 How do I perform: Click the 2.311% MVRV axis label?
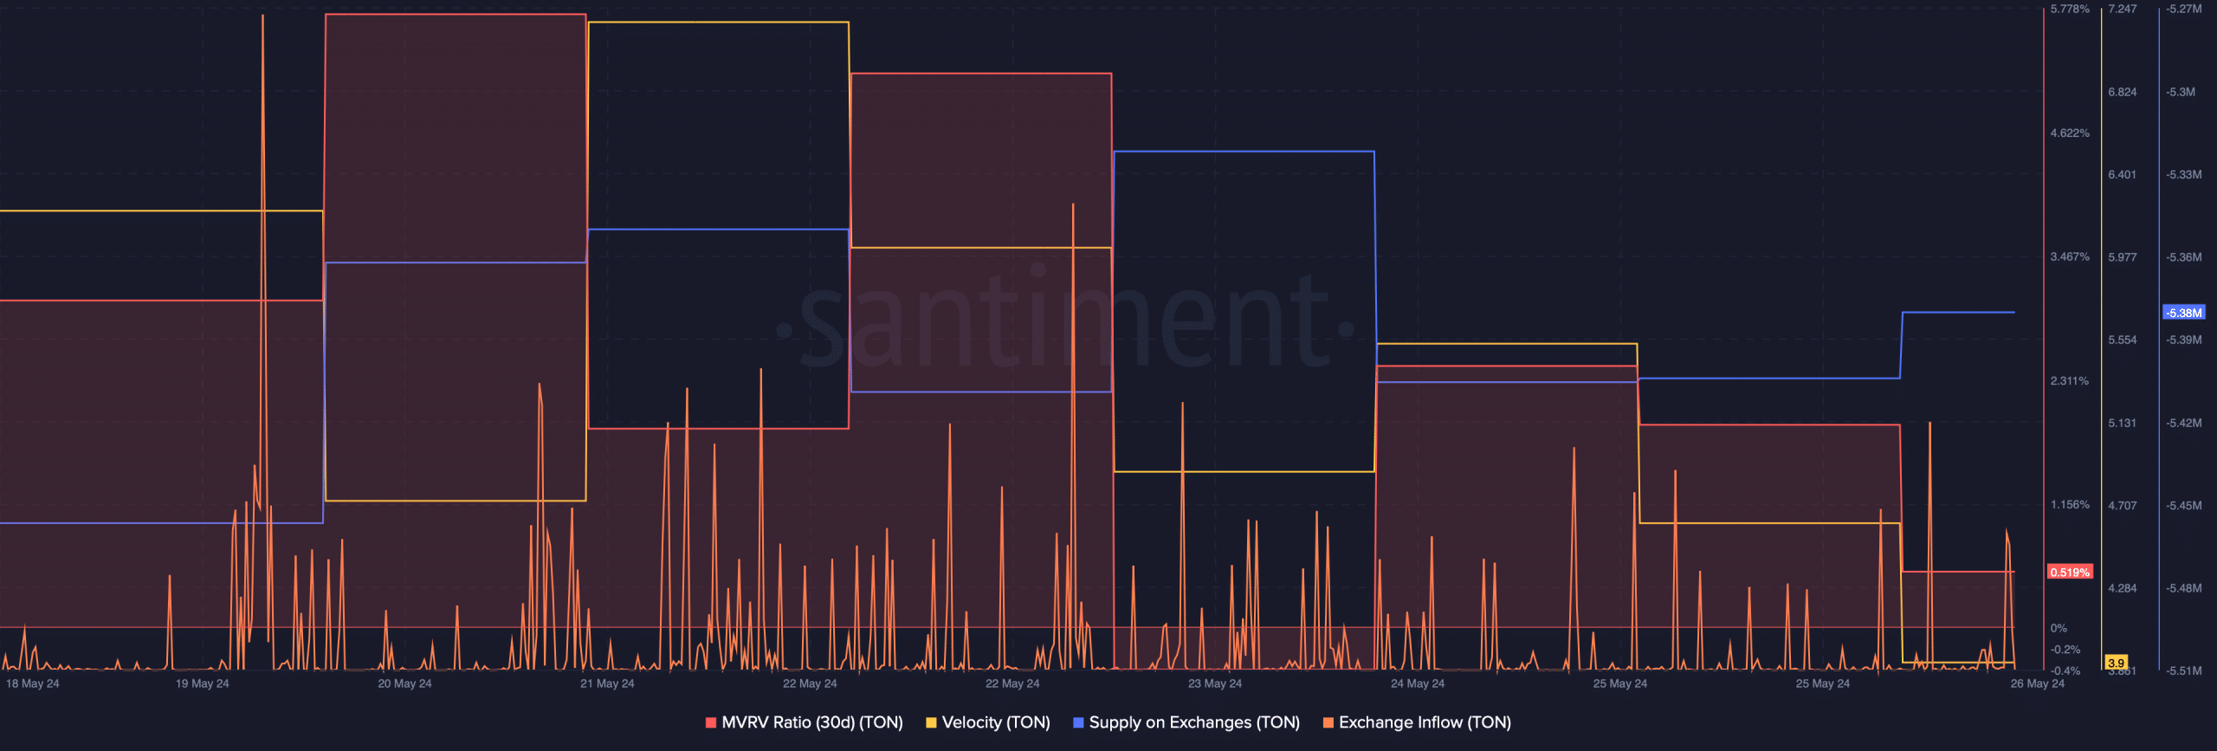tap(2070, 380)
